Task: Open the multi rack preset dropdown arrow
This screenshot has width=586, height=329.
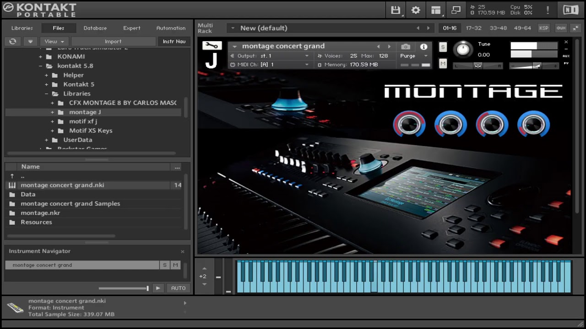Action: (x=233, y=28)
